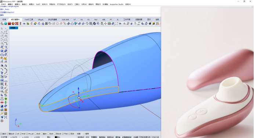Open the viewport title dropdown arrow
The height and width of the screenshot is (138, 254).
[x=17, y=28]
